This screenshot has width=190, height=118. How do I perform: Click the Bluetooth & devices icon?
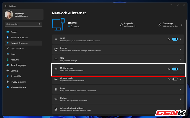click(x=7, y=38)
